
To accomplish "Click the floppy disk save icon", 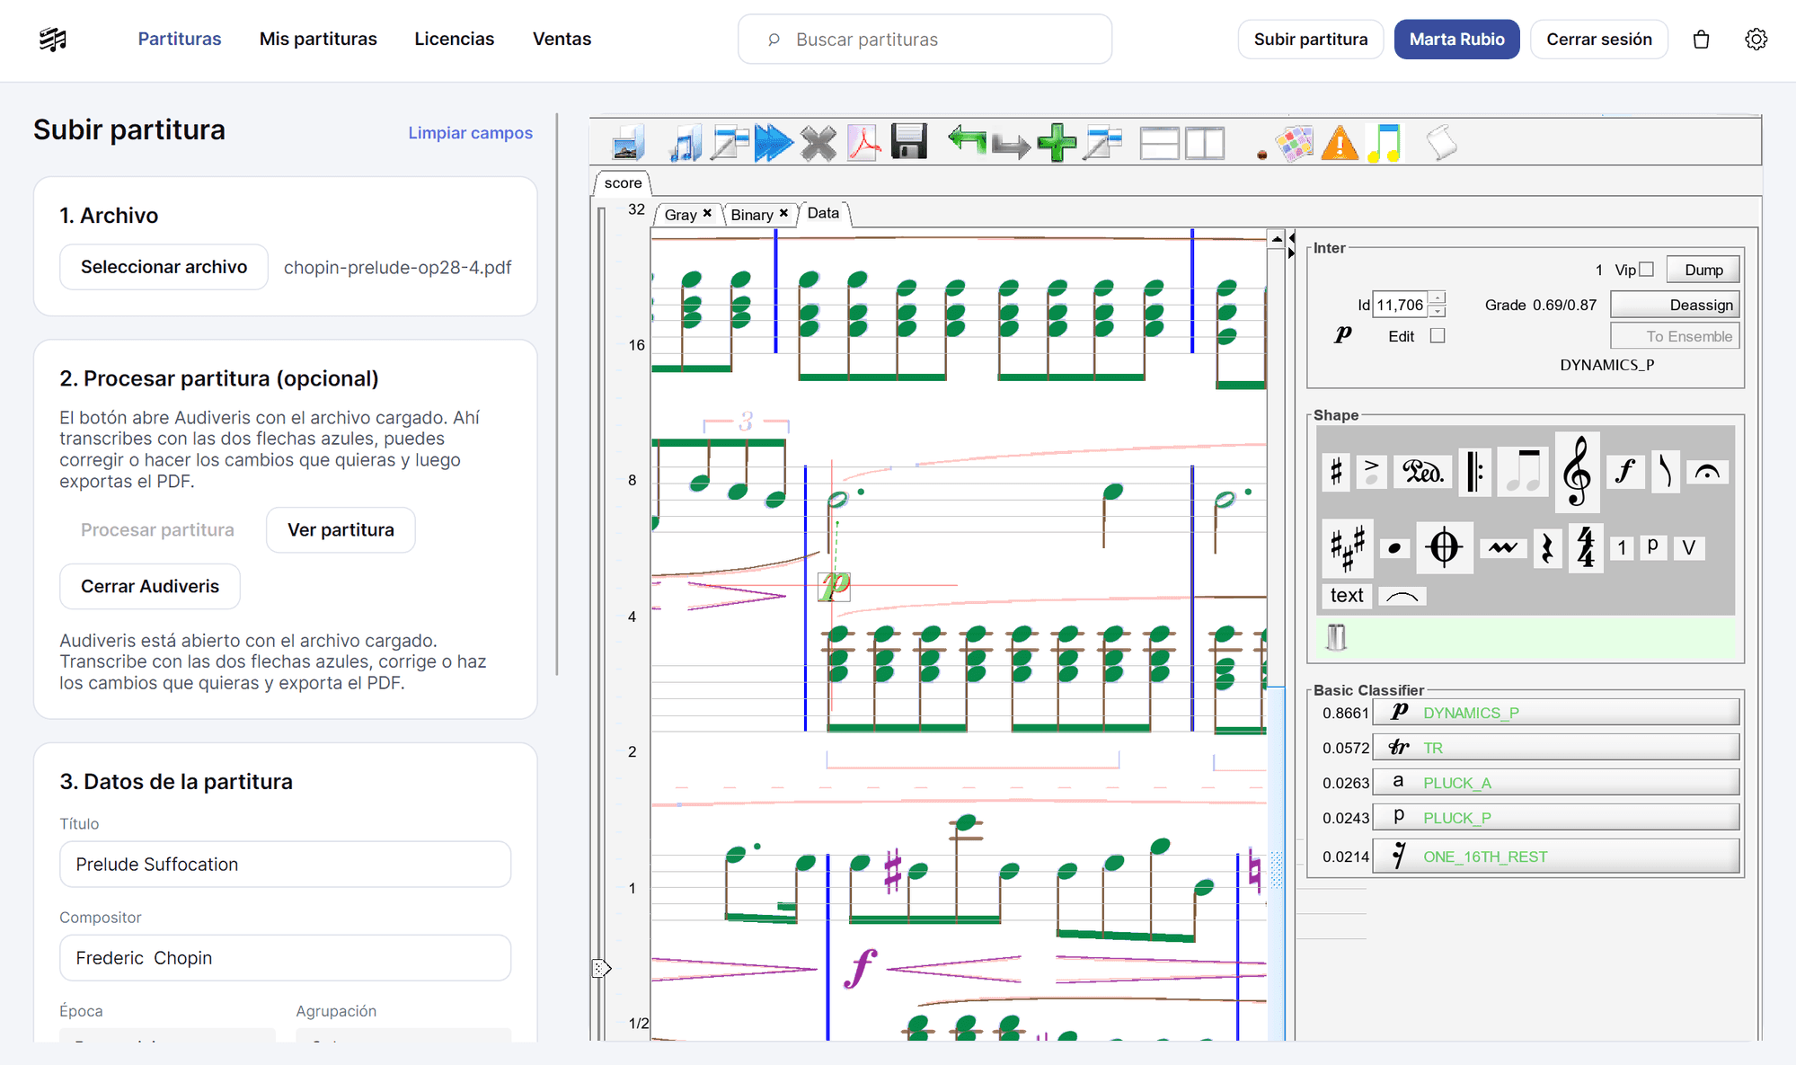I will pos(908,142).
